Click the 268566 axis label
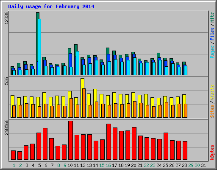Screen dimensions: 217x170 click(x=6, y=127)
